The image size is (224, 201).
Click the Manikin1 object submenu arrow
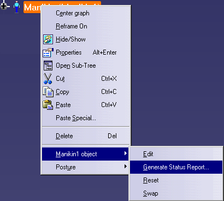(125, 153)
